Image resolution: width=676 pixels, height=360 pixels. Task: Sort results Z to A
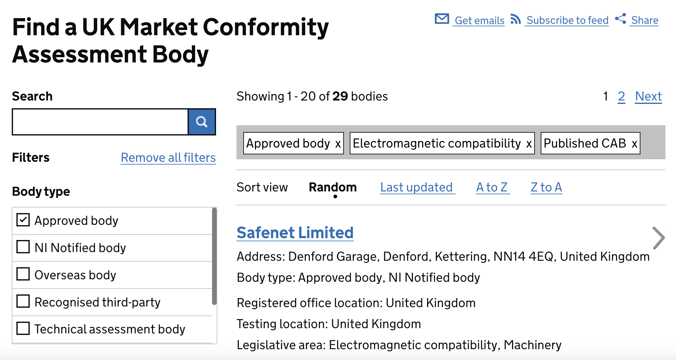click(546, 187)
